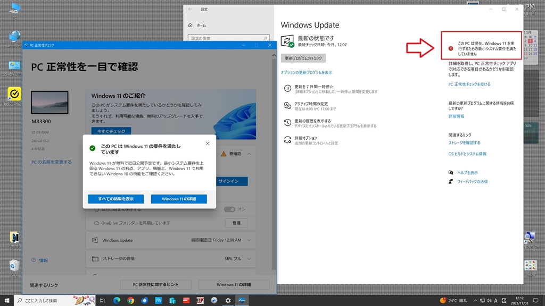Collapse the 要確認 section chevron
The image size is (545, 306).
click(x=249, y=154)
